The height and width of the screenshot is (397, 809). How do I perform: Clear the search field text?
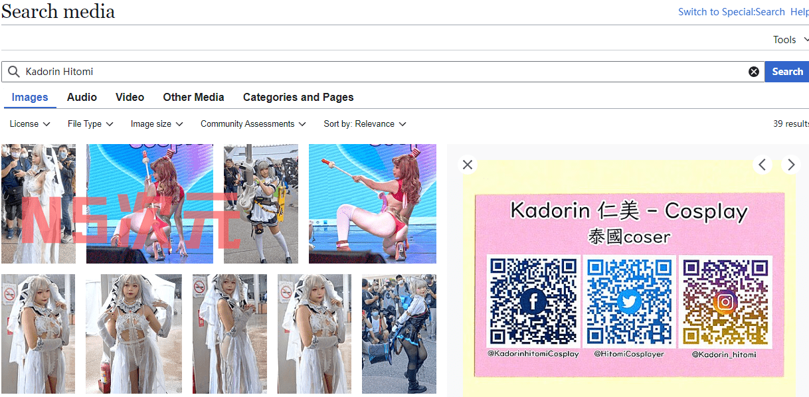click(x=753, y=72)
